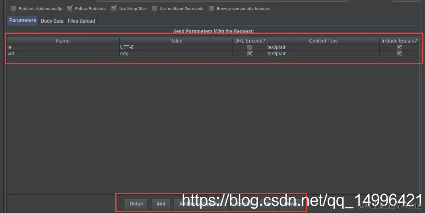This screenshot has height=213, width=425.
Task: Toggle Include Equals for the ie row
Action: (x=399, y=47)
